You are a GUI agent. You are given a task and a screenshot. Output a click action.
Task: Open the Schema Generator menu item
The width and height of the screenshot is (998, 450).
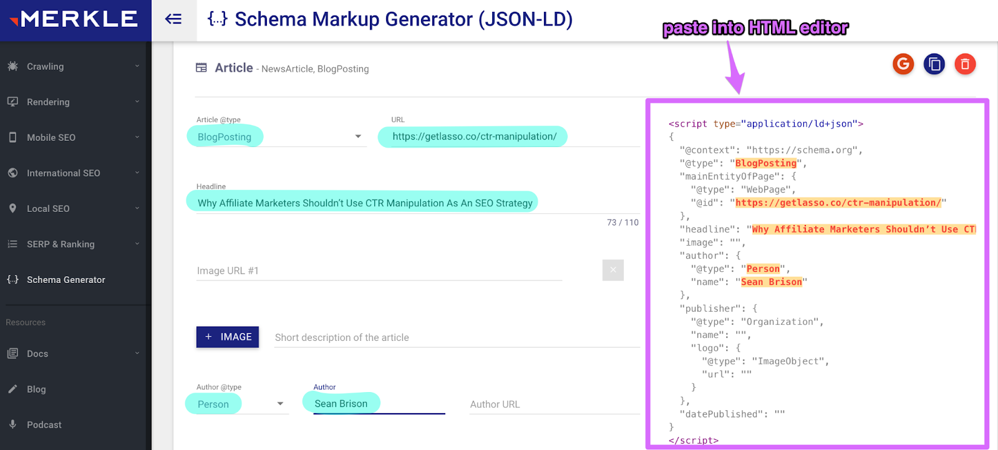tap(75, 279)
